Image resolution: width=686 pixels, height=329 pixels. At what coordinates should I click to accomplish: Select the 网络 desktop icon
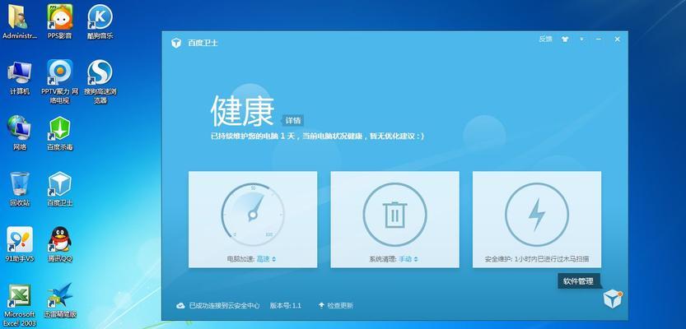click(19, 132)
